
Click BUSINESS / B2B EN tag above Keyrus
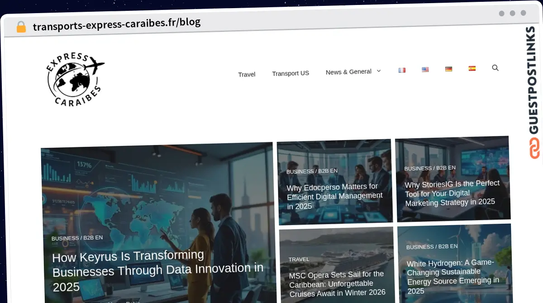pyautogui.click(x=77, y=238)
